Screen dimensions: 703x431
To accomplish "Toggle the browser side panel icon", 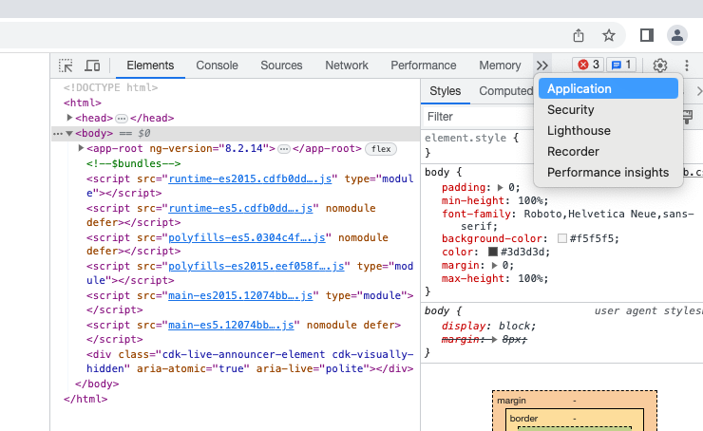I will (x=647, y=35).
